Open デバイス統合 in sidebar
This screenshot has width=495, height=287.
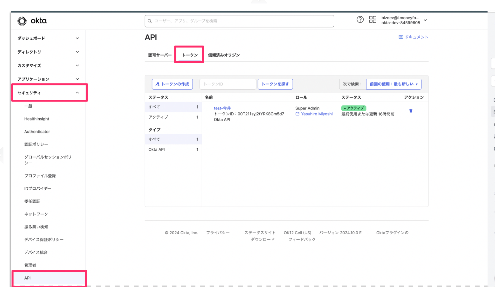pos(36,252)
